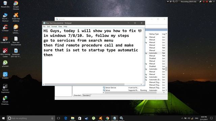Switch to Chrome on the taskbar
This screenshot has height=121, width=216.
[x=107, y=118]
